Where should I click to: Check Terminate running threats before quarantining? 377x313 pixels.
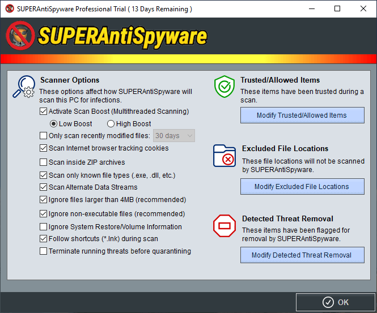[43, 251]
